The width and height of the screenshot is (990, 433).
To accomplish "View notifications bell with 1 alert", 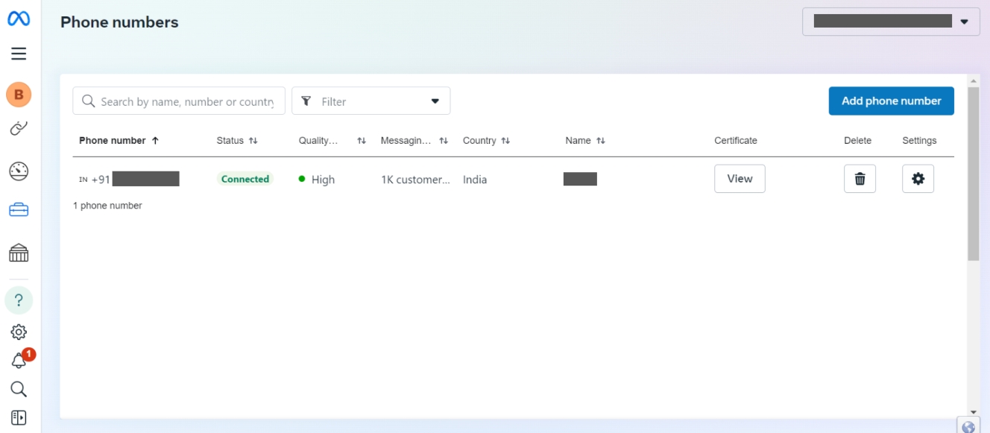I will click(x=19, y=361).
